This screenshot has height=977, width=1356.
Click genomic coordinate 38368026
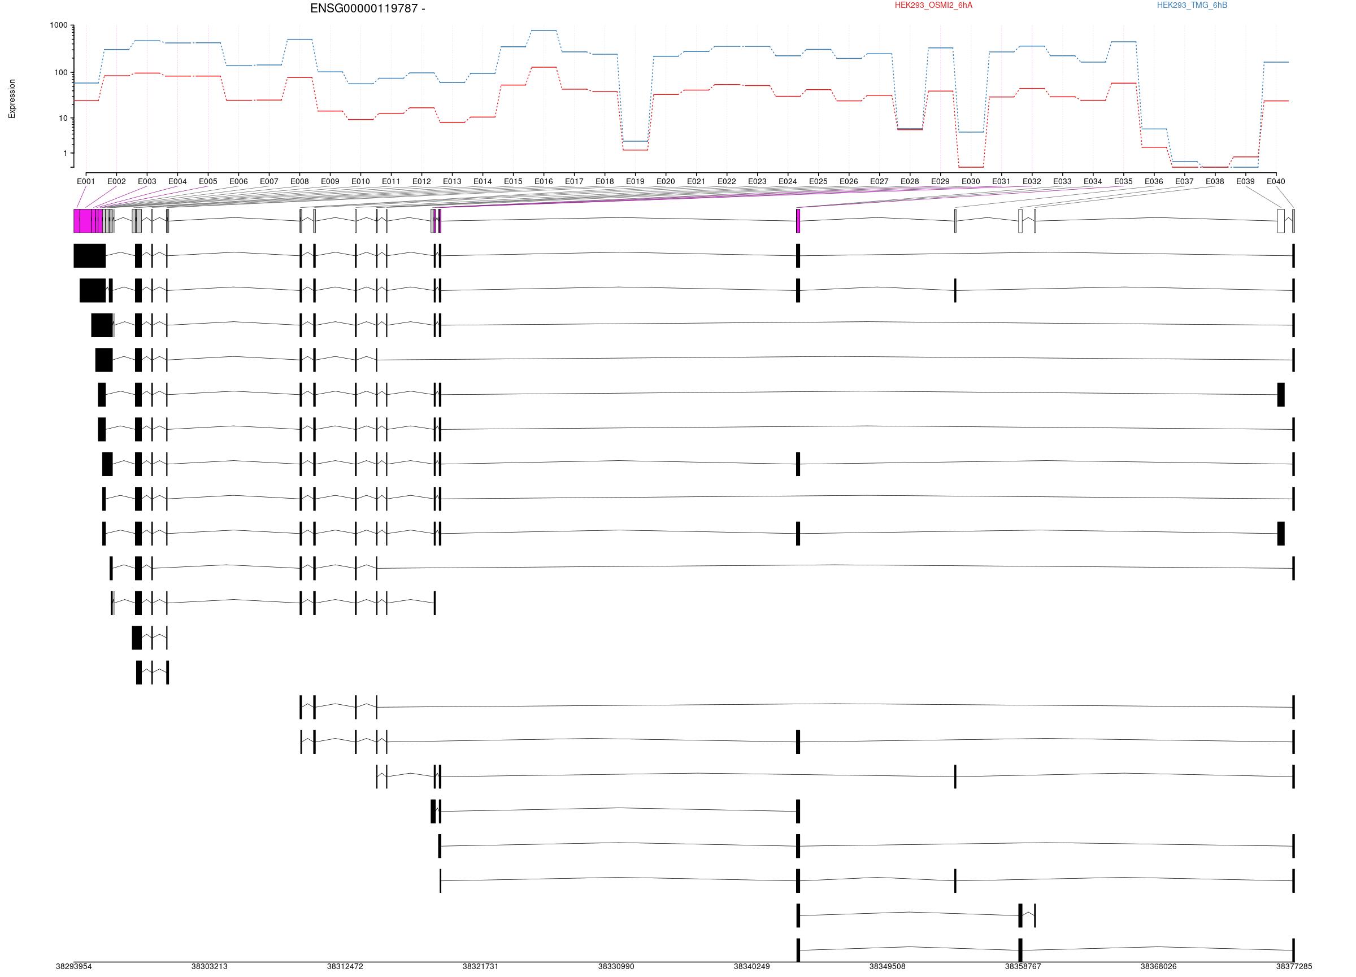pos(1159,966)
